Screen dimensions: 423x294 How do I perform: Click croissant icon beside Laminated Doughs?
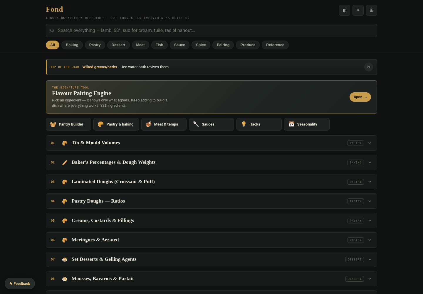click(x=65, y=182)
